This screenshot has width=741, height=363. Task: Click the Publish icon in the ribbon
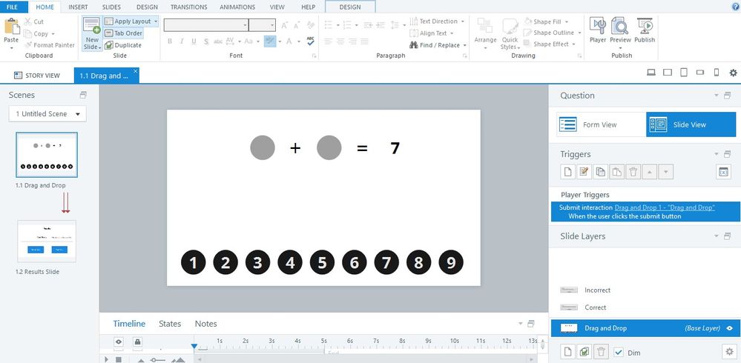[x=645, y=30]
